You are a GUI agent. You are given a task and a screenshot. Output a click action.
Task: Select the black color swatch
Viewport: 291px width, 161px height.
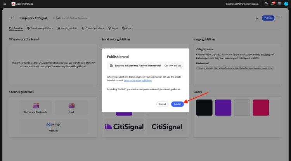(x=204, y=108)
